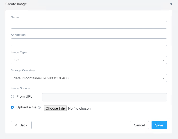The width and height of the screenshot is (178, 139).
Task: Click the left chevron icon in Back button
Action: [16, 125]
